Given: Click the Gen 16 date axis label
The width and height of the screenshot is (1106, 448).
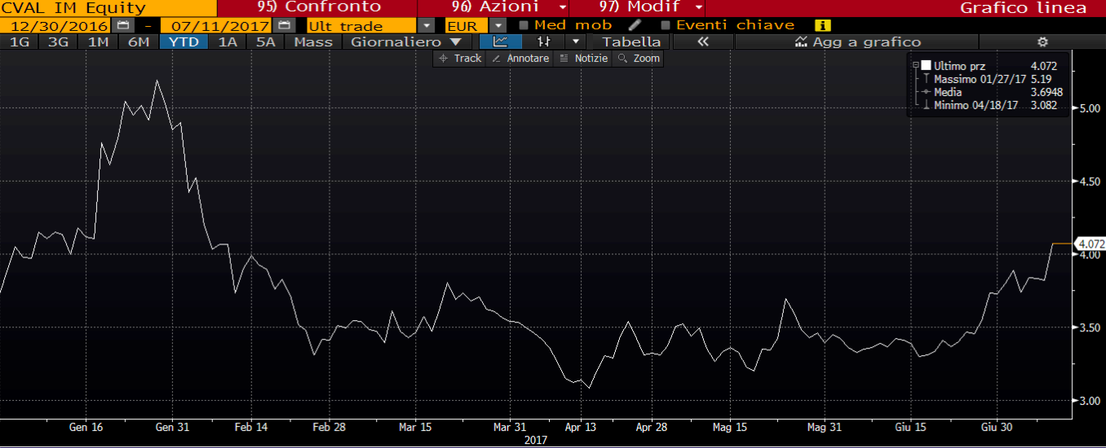Looking at the screenshot, I should tap(86, 427).
